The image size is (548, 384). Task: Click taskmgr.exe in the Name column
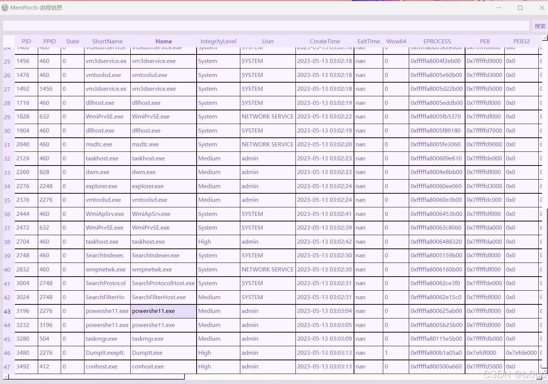point(163,339)
